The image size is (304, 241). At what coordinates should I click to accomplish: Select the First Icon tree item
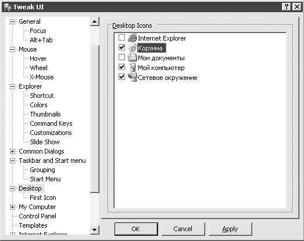click(x=43, y=198)
